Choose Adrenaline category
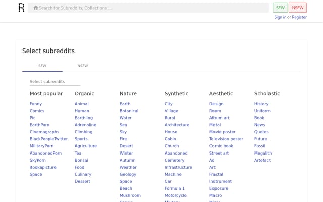This screenshot has height=202, width=323. (x=85, y=125)
